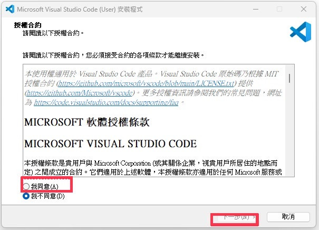Close the installer window
The height and width of the screenshot is (230, 319).
304,9
